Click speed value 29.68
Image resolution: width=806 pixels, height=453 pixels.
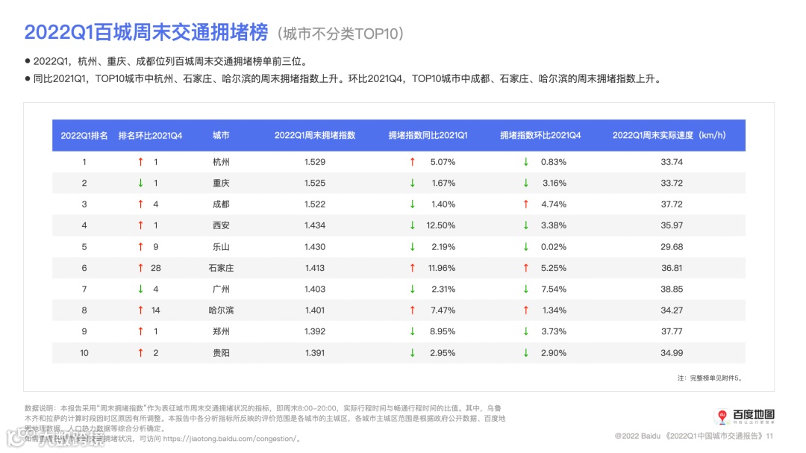click(x=672, y=247)
